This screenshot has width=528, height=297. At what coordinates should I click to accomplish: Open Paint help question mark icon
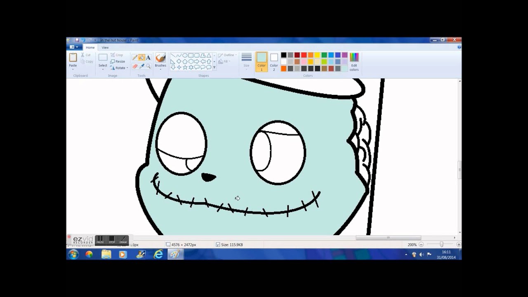tap(459, 47)
